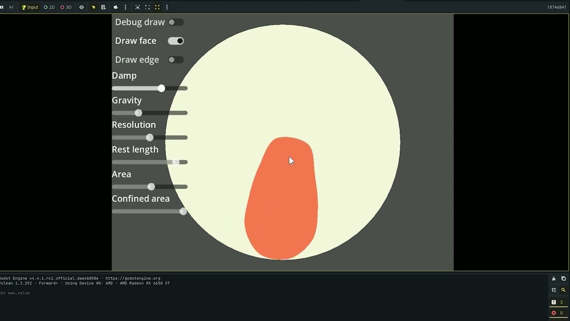Copy output log with copy icon
The height and width of the screenshot is (321, 570).
[563, 279]
